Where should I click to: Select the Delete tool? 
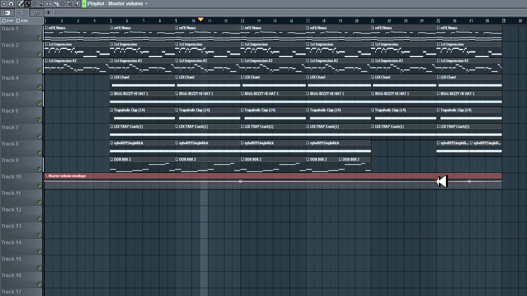(35, 4)
